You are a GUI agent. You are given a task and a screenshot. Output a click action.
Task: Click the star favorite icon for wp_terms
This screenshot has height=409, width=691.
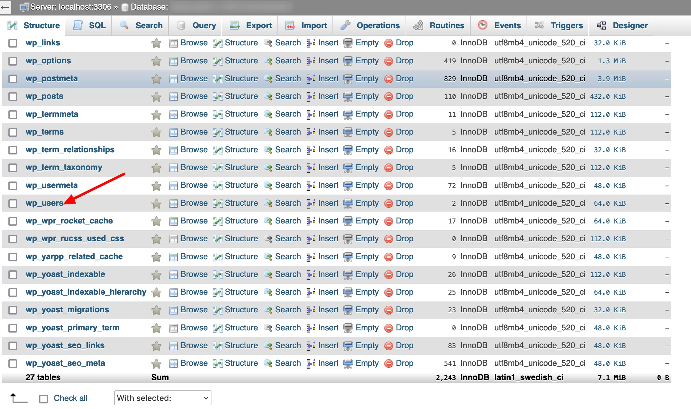coord(156,132)
